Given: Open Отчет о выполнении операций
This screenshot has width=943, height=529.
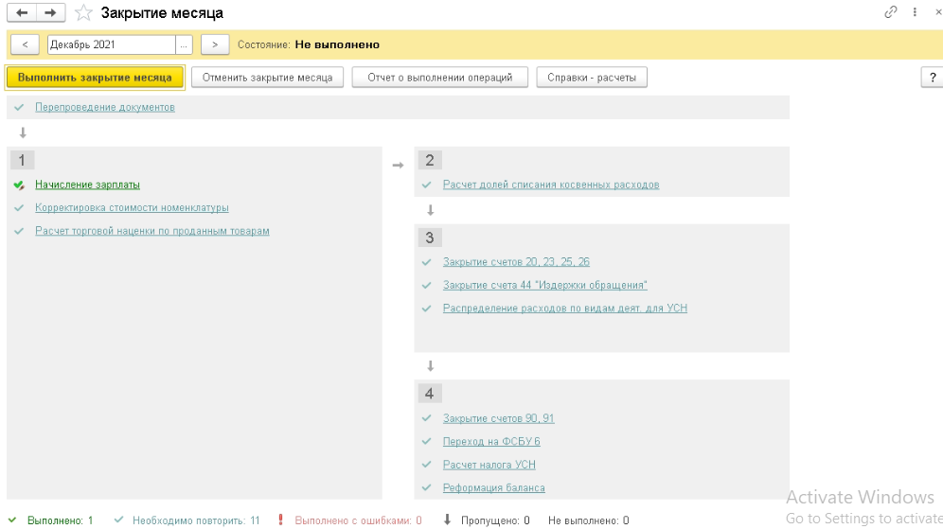Looking at the screenshot, I should pyautogui.click(x=439, y=78).
